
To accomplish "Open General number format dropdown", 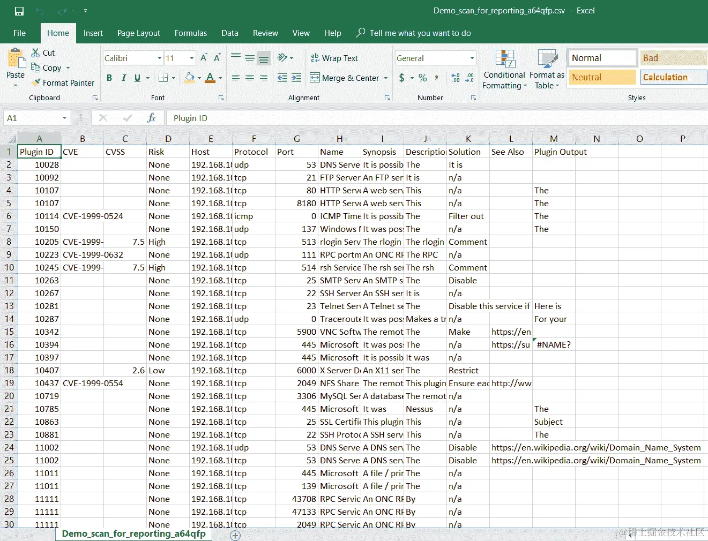I will coord(472,58).
